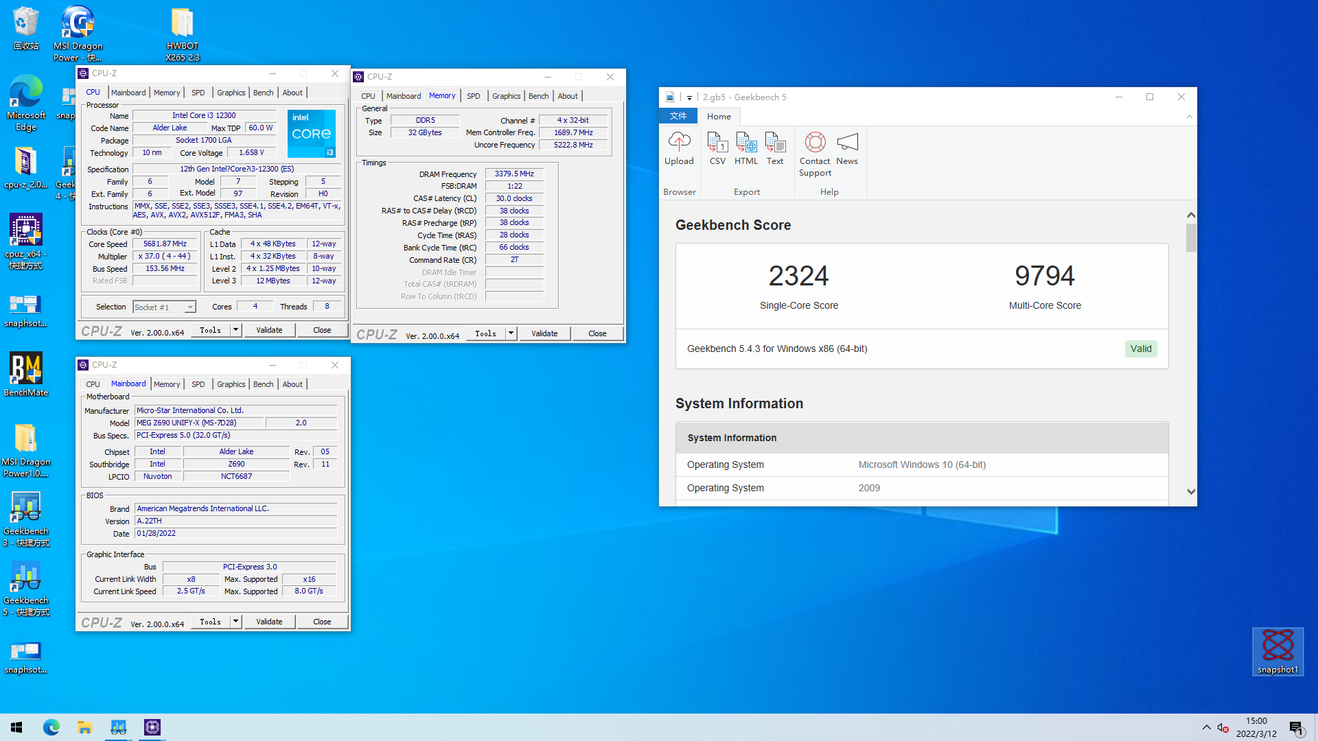Image resolution: width=1318 pixels, height=741 pixels.
Task: Export results with the HTML icon
Action: click(x=746, y=149)
